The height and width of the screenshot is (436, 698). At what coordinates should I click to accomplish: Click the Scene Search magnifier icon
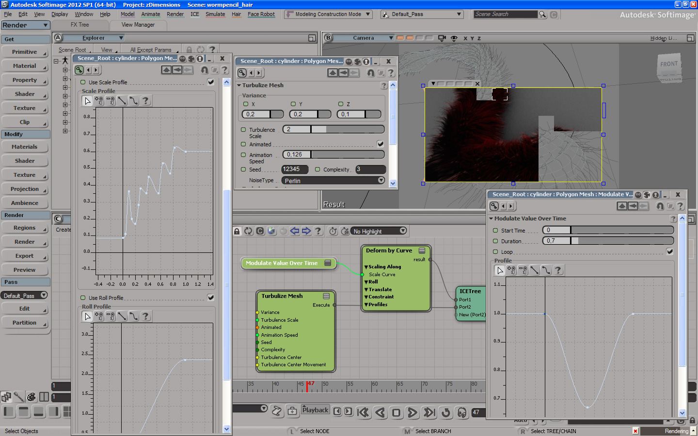tap(542, 15)
